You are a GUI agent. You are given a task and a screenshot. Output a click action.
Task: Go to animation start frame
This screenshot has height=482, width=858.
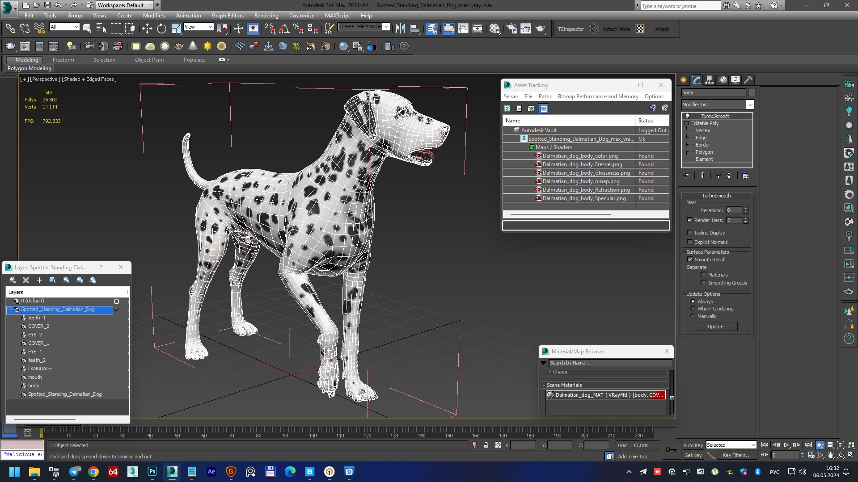click(x=765, y=445)
